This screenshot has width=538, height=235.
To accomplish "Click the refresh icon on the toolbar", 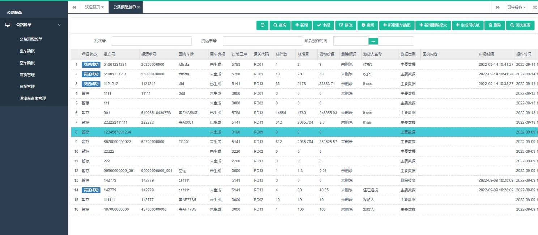I will click(262, 25).
